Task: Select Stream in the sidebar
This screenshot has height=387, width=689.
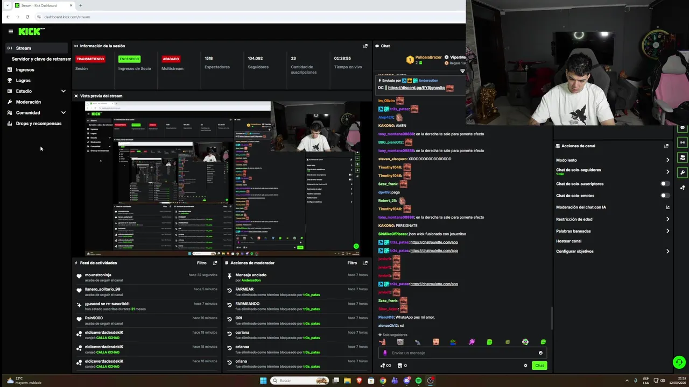Action: pos(37,48)
